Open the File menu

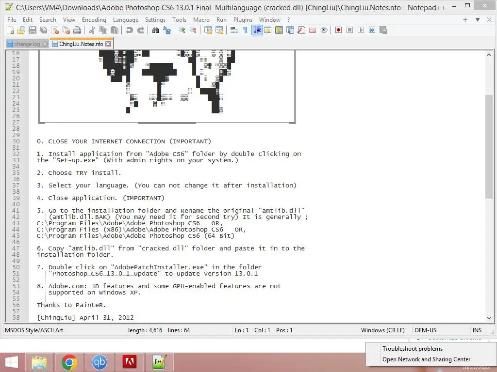tap(12, 19)
